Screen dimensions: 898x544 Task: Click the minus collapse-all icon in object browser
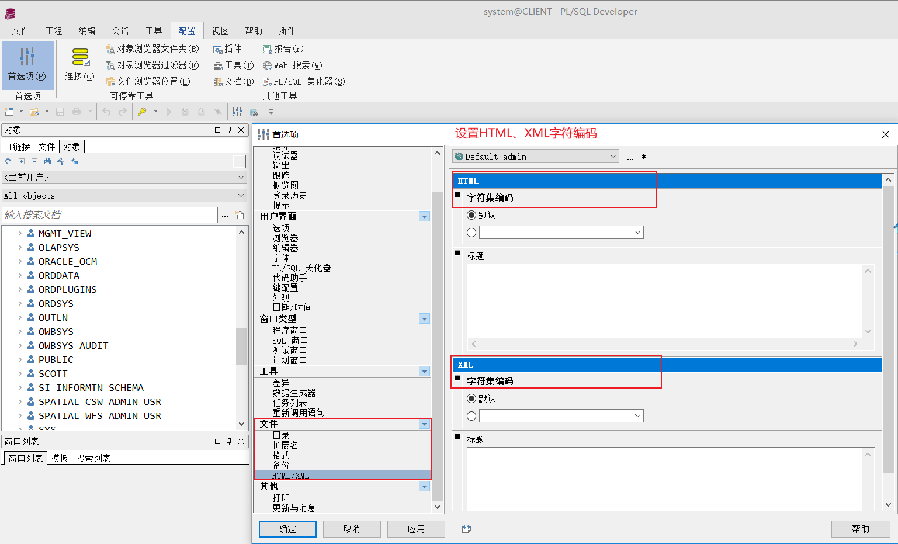pyautogui.click(x=34, y=161)
